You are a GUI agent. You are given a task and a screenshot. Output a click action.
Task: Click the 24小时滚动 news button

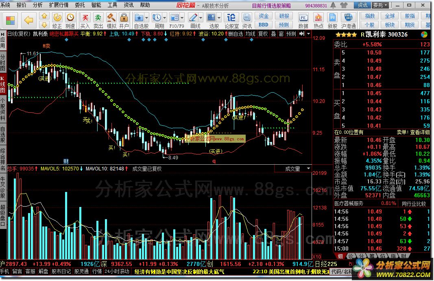coord(117,271)
